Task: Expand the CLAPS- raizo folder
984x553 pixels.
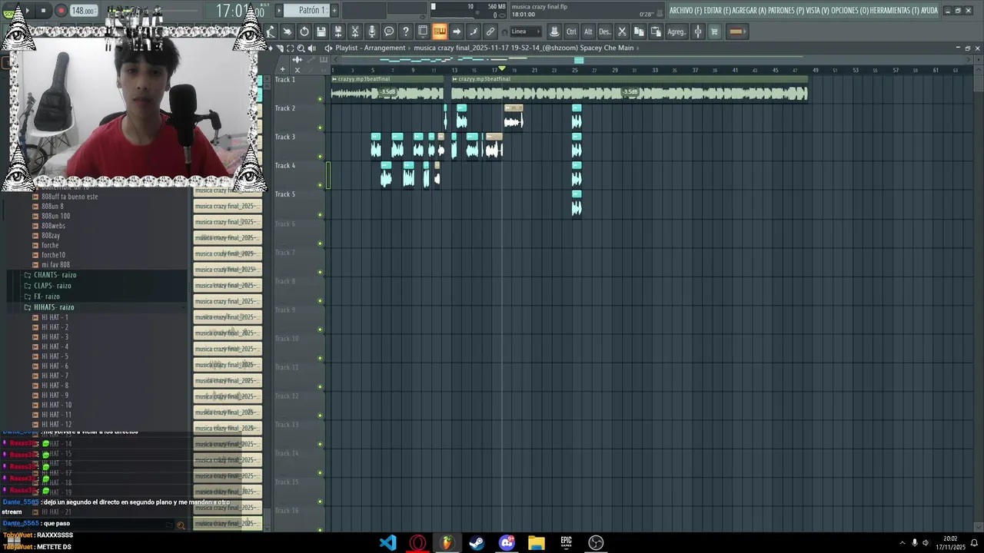Action: 52,286
